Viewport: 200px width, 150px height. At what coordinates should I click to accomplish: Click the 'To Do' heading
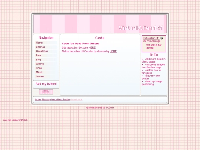[154, 55]
